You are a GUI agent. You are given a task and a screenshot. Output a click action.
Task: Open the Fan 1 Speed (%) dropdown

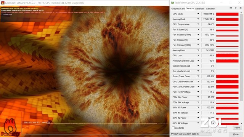point(198,30)
